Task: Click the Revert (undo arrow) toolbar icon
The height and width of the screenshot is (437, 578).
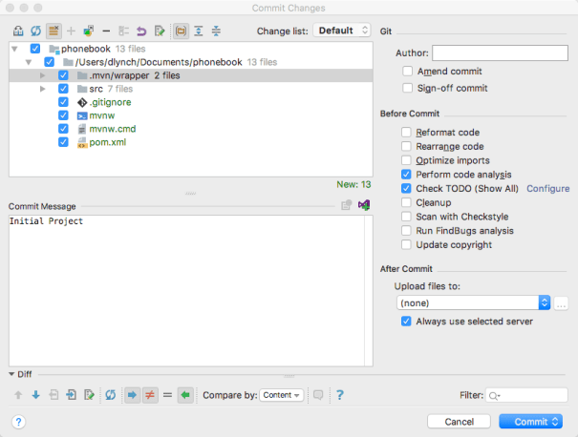Action: pos(140,31)
